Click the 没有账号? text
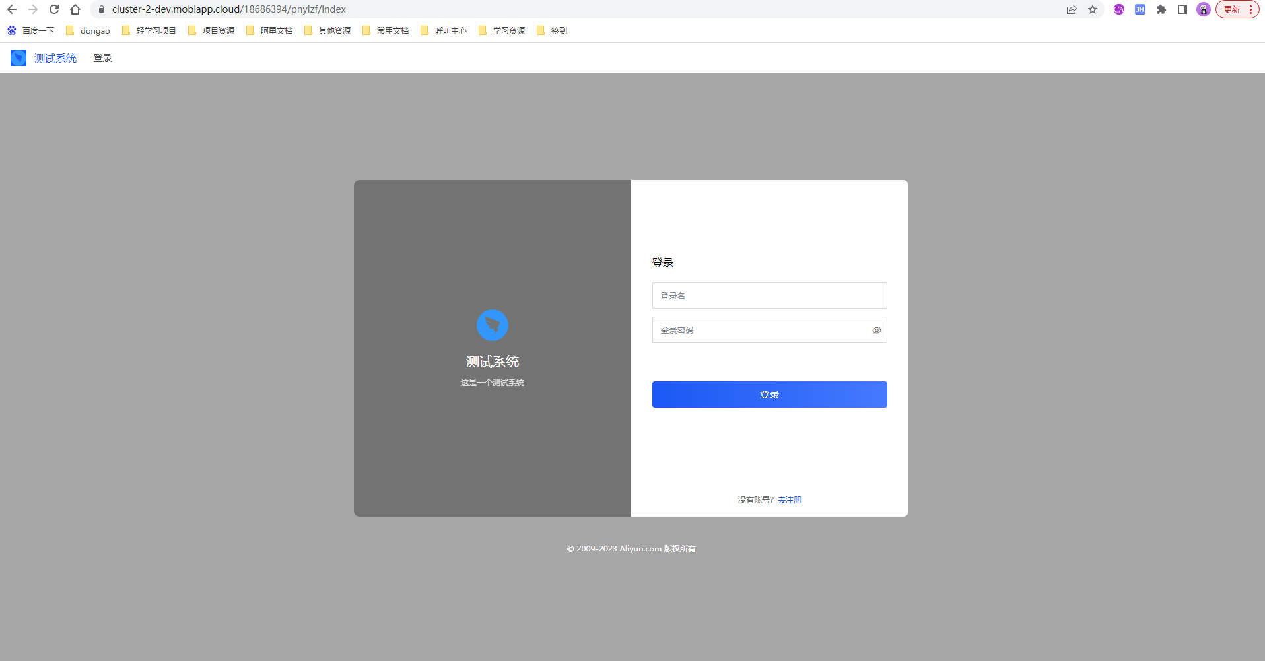The image size is (1265, 661). (x=756, y=500)
